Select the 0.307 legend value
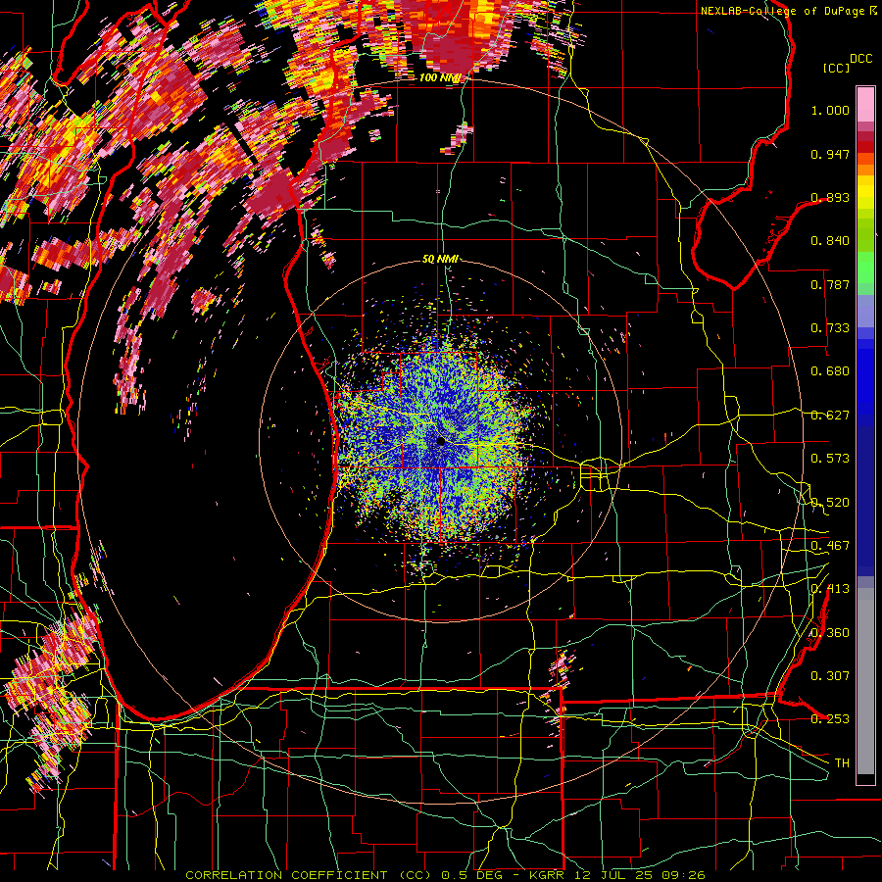 click(830, 676)
